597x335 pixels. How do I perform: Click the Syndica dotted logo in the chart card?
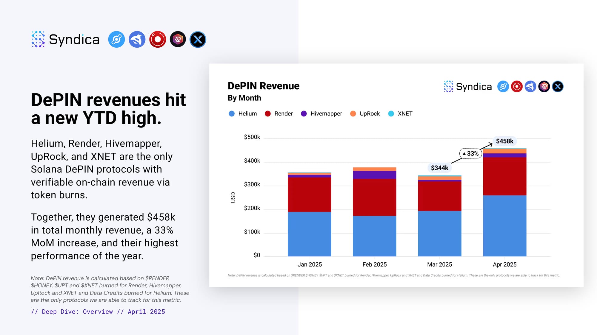point(448,87)
